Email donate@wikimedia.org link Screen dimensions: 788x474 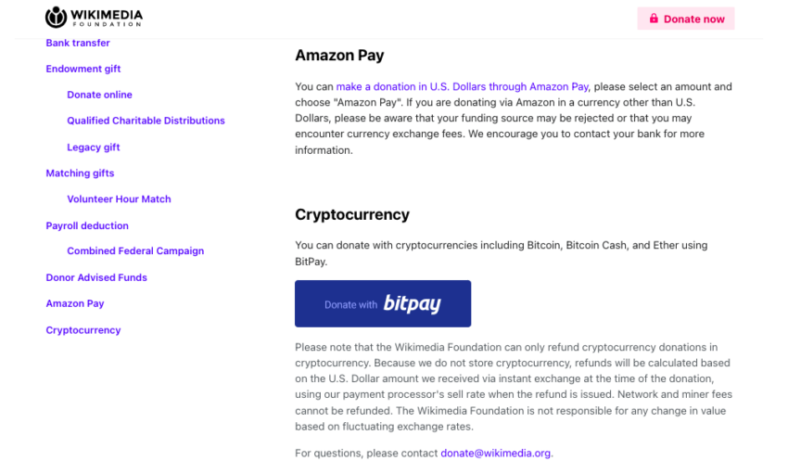[495, 453]
